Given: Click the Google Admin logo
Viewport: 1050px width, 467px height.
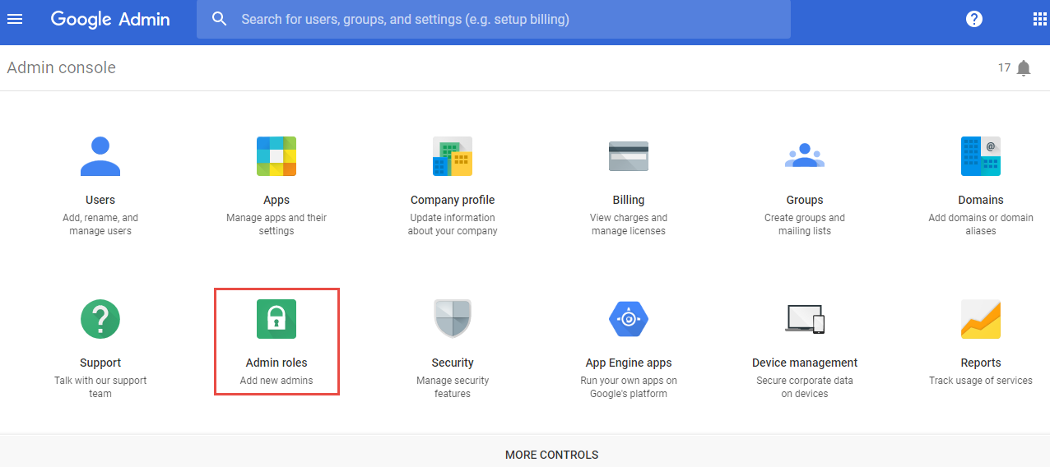Looking at the screenshot, I should (x=110, y=19).
